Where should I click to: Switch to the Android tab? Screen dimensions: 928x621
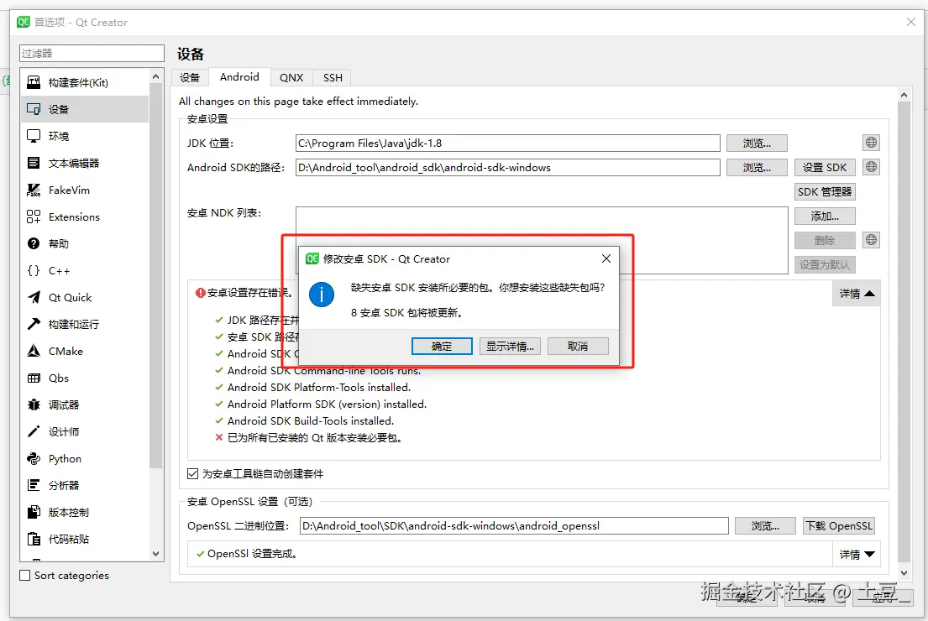pyautogui.click(x=239, y=77)
